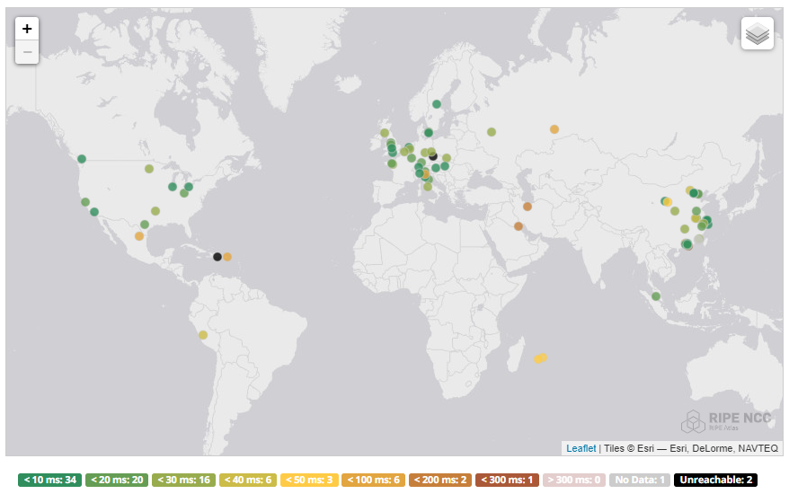Image resolution: width=789 pixels, height=494 pixels.
Task: Click the green probe marker near Los Angeles
Action: pyautogui.click(x=94, y=212)
